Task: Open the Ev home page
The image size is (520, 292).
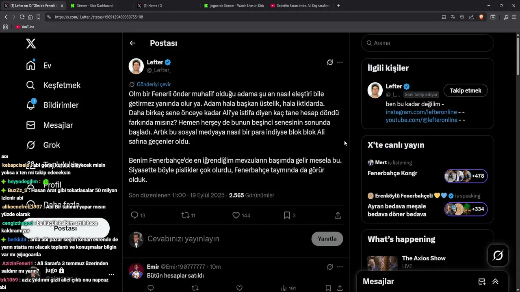Action: [x=39, y=65]
